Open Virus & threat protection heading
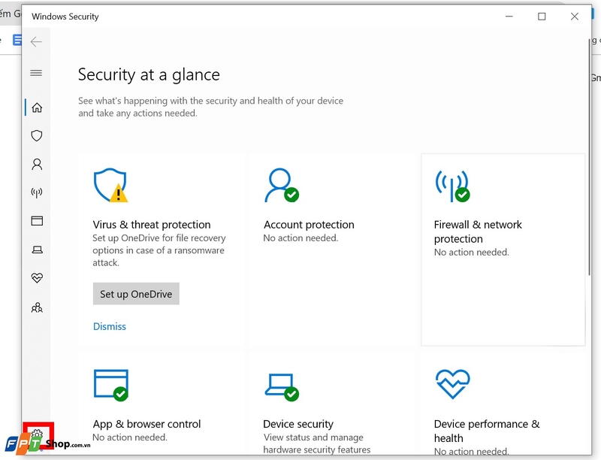The height and width of the screenshot is (460, 601). point(152,225)
